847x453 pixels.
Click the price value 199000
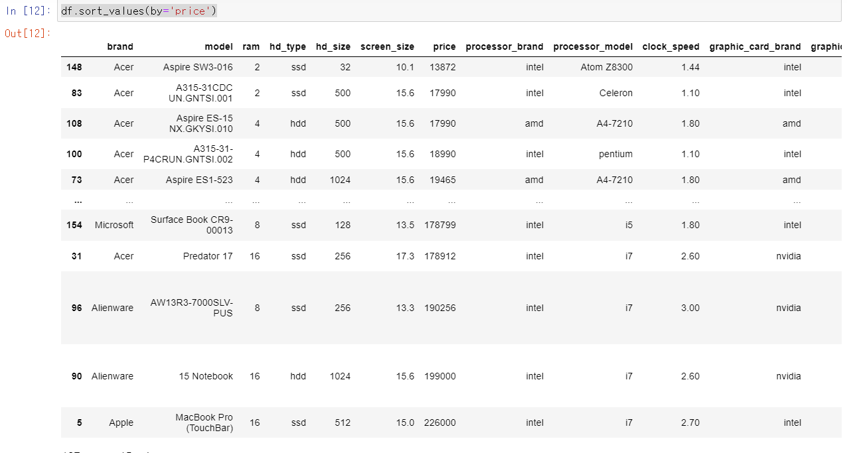point(440,376)
